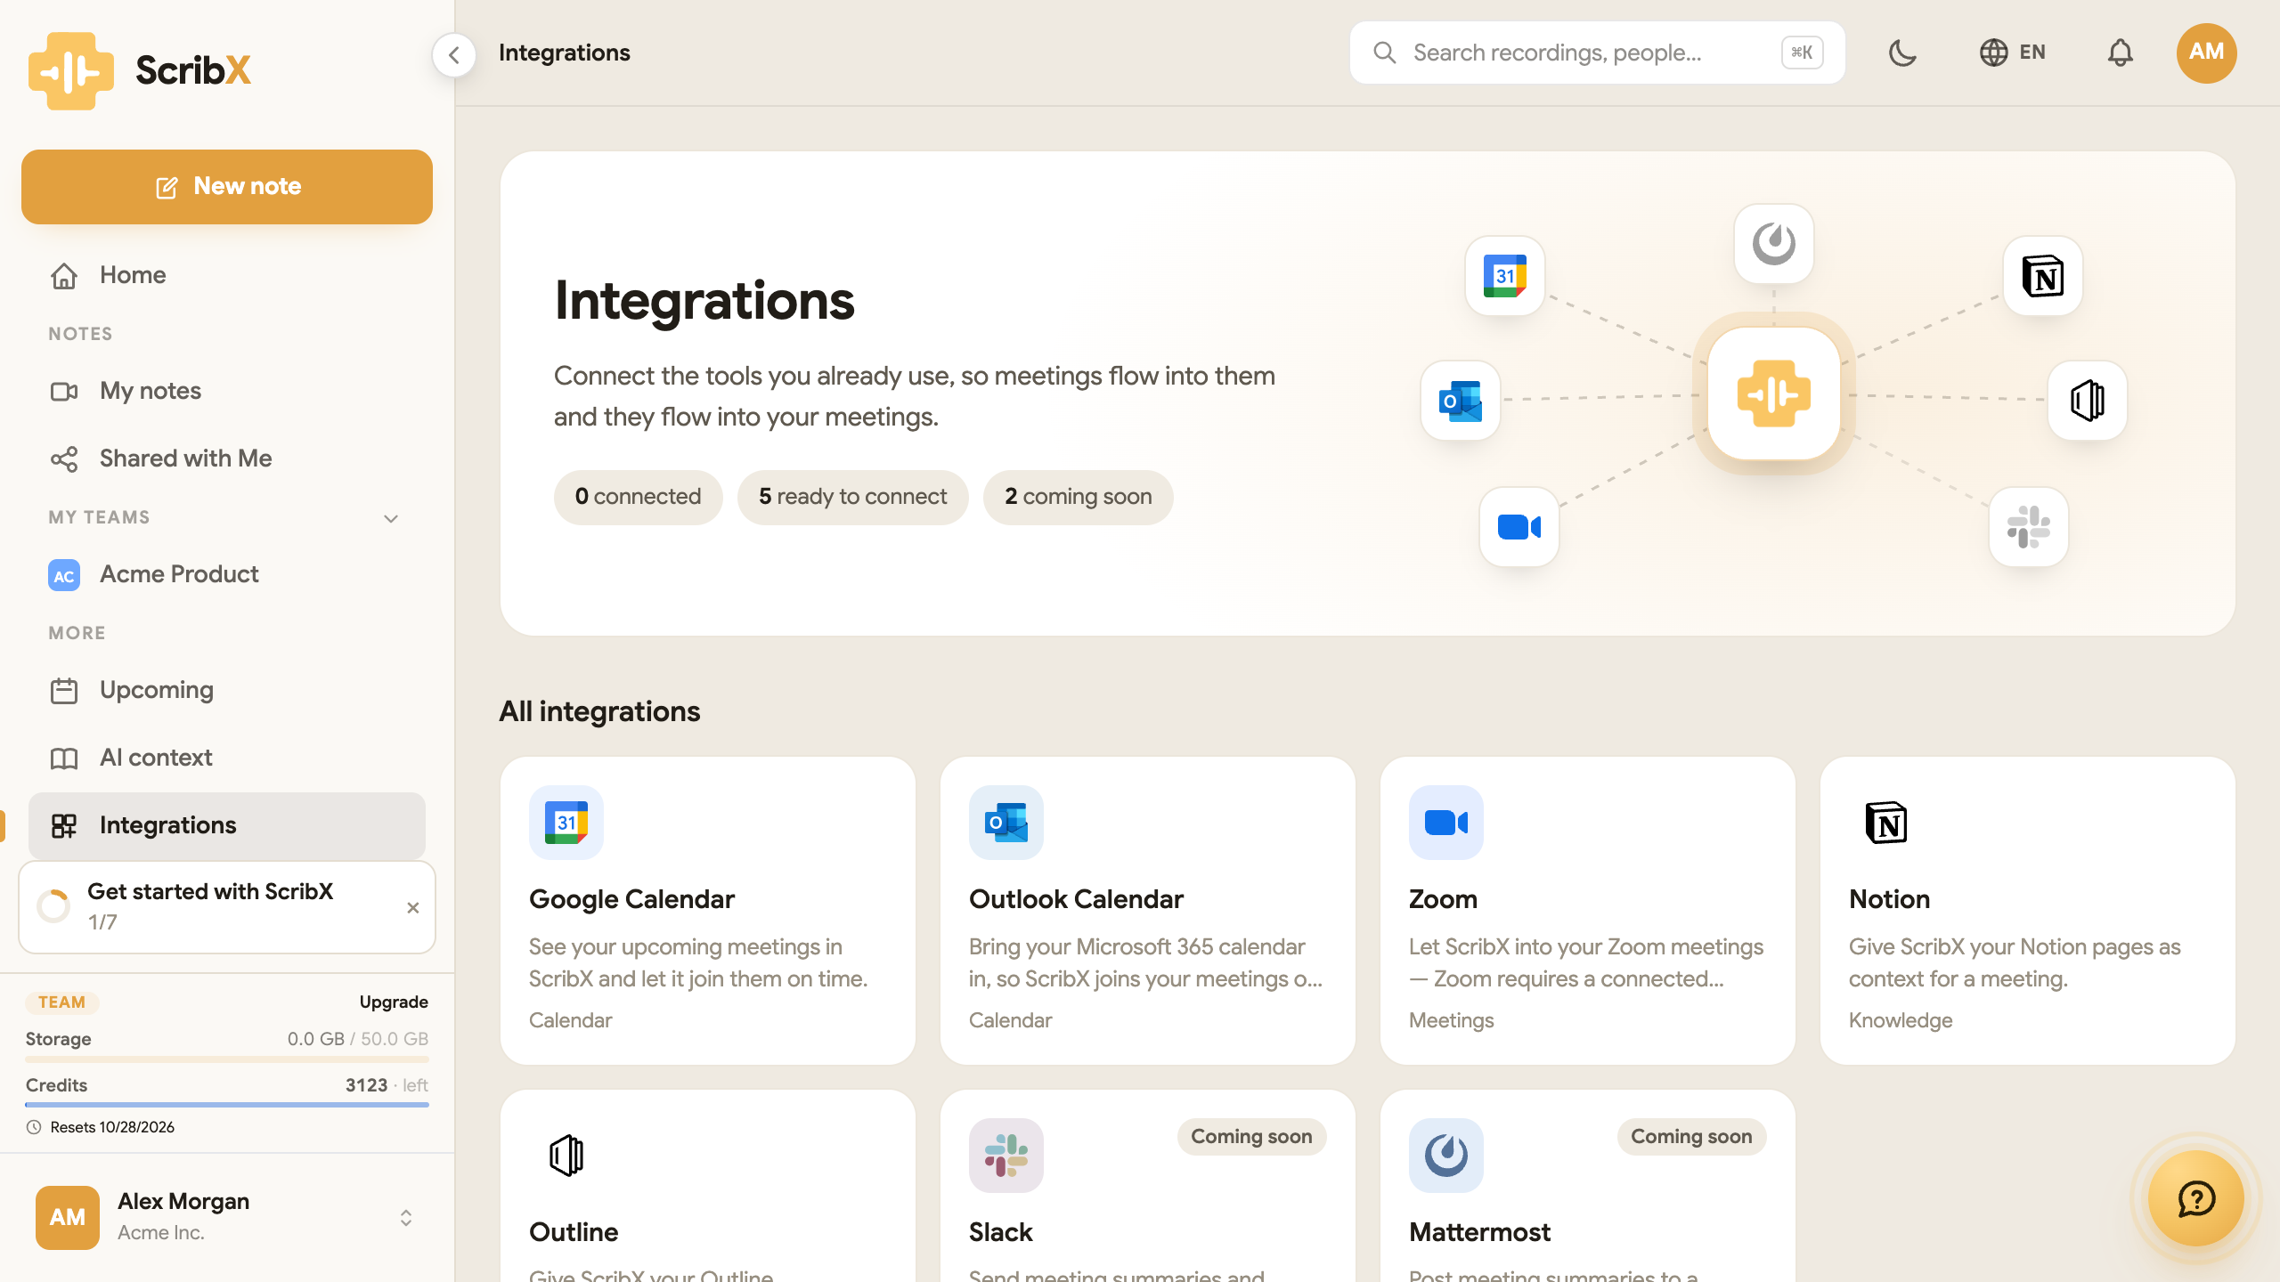The height and width of the screenshot is (1282, 2280).
Task: Open notifications bell
Action: pos(2120,53)
